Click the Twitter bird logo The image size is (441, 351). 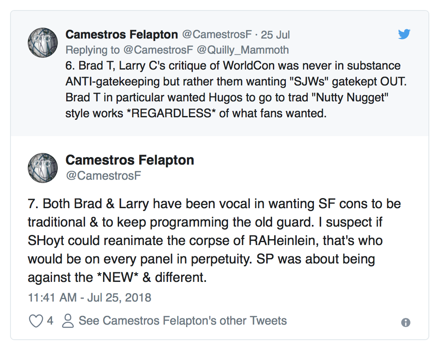pyautogui.click(x=404, y=34)
